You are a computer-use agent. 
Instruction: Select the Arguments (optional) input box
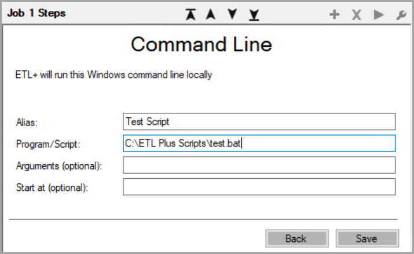pos(259,165)
